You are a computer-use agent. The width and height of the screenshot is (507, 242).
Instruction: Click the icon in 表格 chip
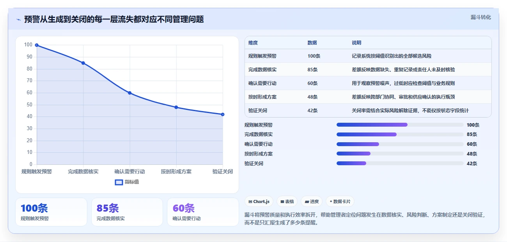[282, 202]
